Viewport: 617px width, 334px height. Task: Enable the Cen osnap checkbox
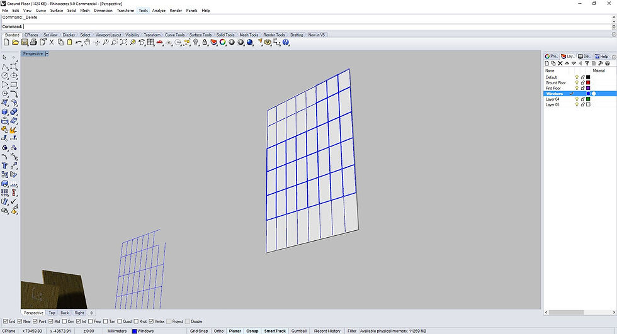[64, 321]
